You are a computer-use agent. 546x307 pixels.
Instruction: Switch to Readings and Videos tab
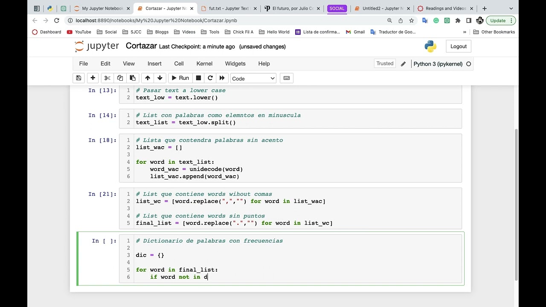[x=445, y=8]
